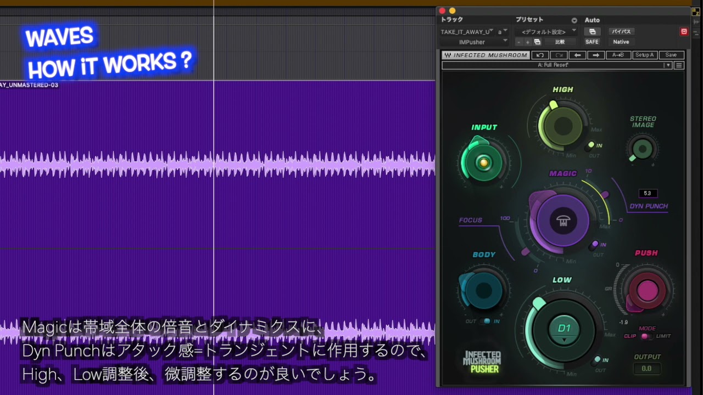Expand the A: Full Reset preset list arrow
This screenshot has width=703, height=395.
(x=668, y=65)
